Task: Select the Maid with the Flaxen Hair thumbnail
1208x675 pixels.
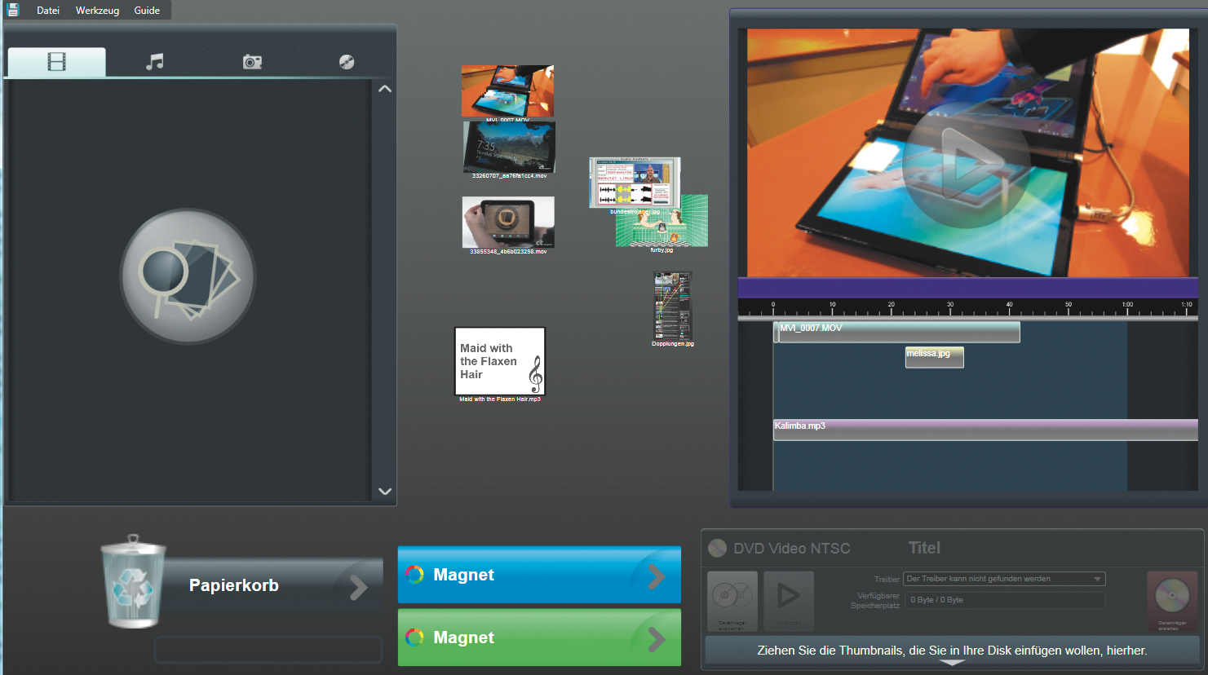Action: pyautogui.click(x=499, y=361)
